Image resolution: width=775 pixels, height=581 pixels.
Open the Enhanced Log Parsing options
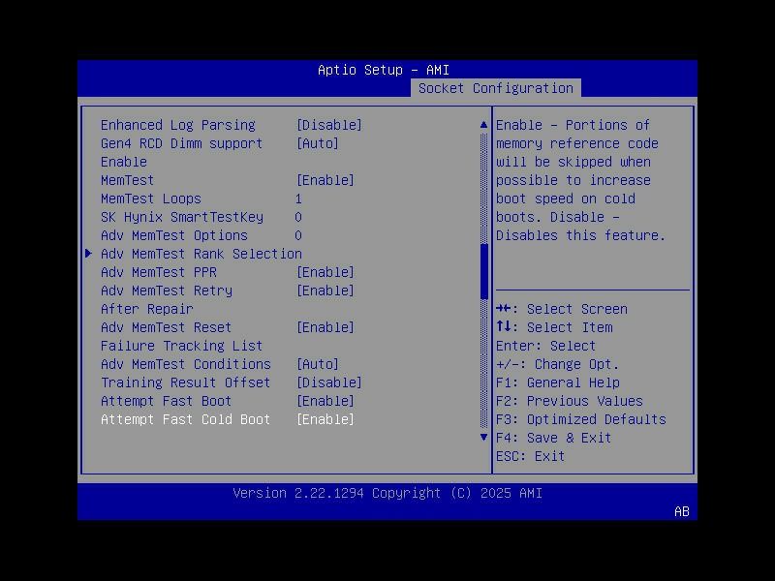329,124
